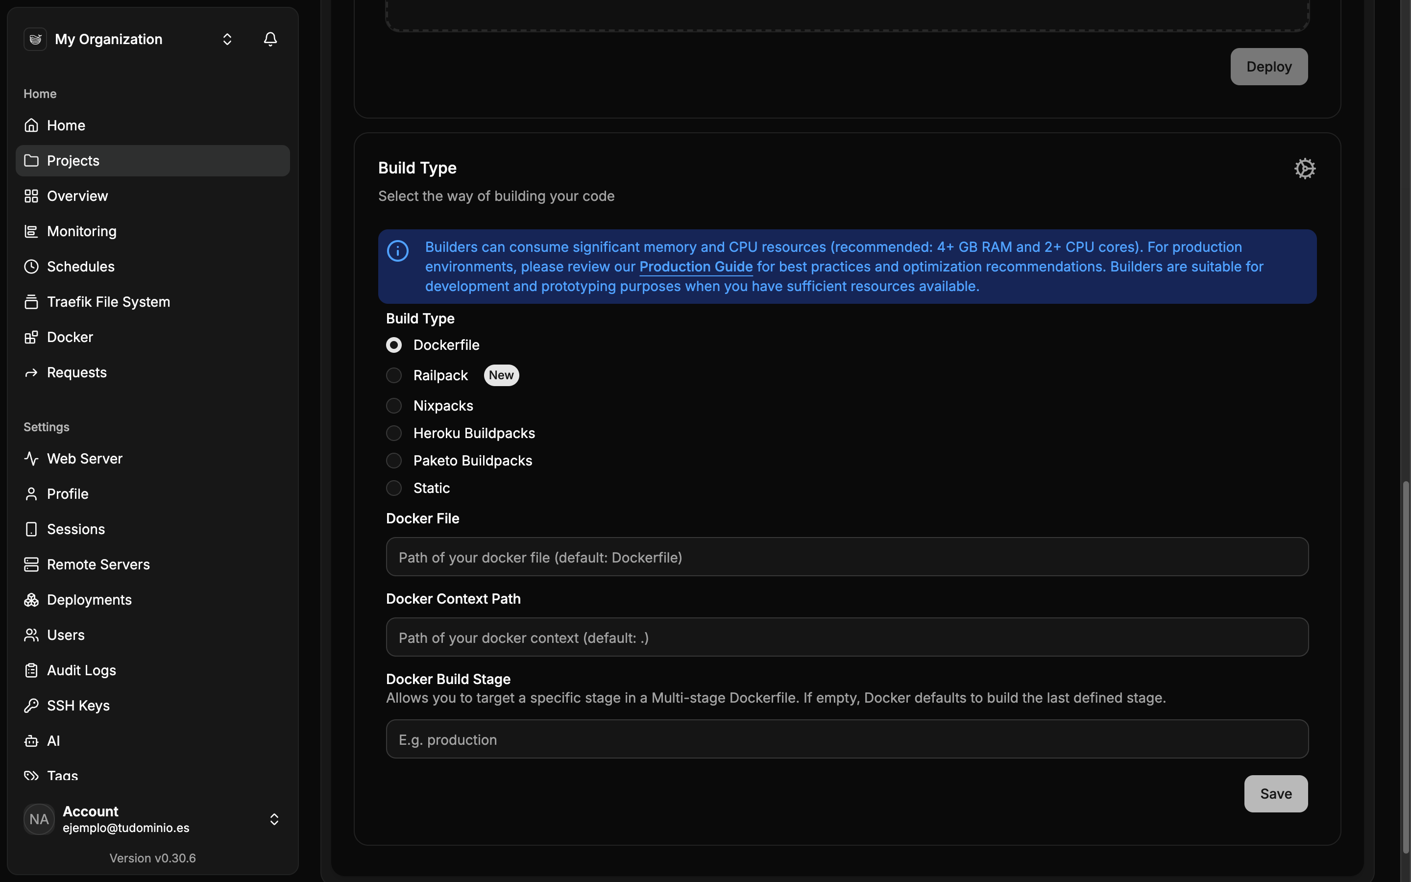This screenshot has width=1411, height=882.
Task: Click the Docker blocks icon
Action: (31, 337)
